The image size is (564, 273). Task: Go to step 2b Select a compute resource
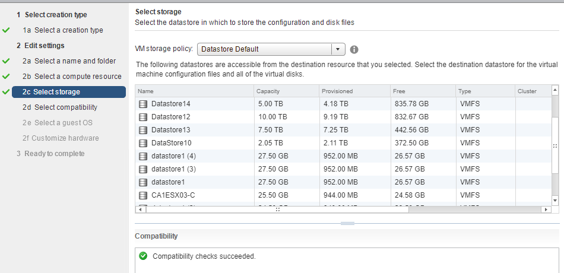click(72, 77)
